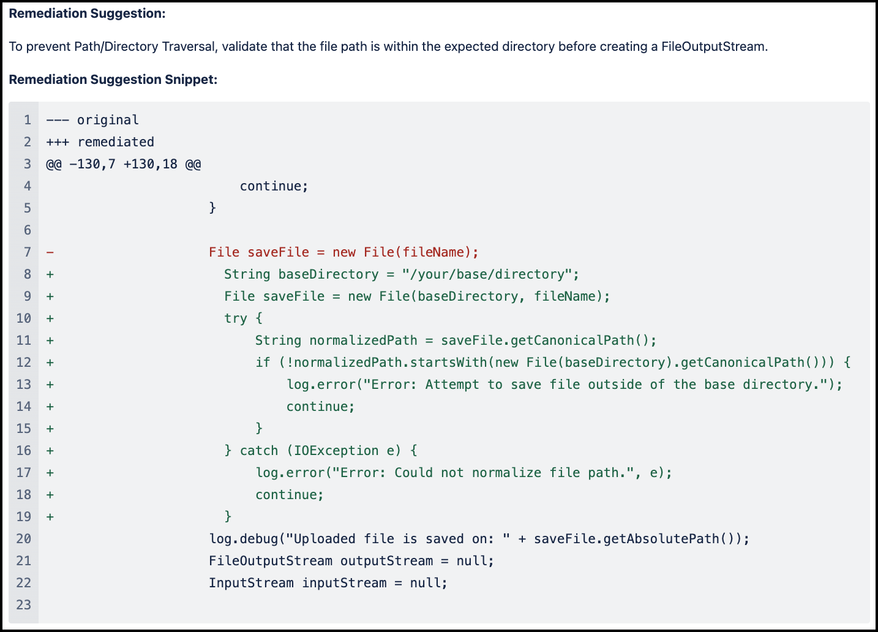
Task: Click the "String baseDirectory" added line
Action: 401,274
